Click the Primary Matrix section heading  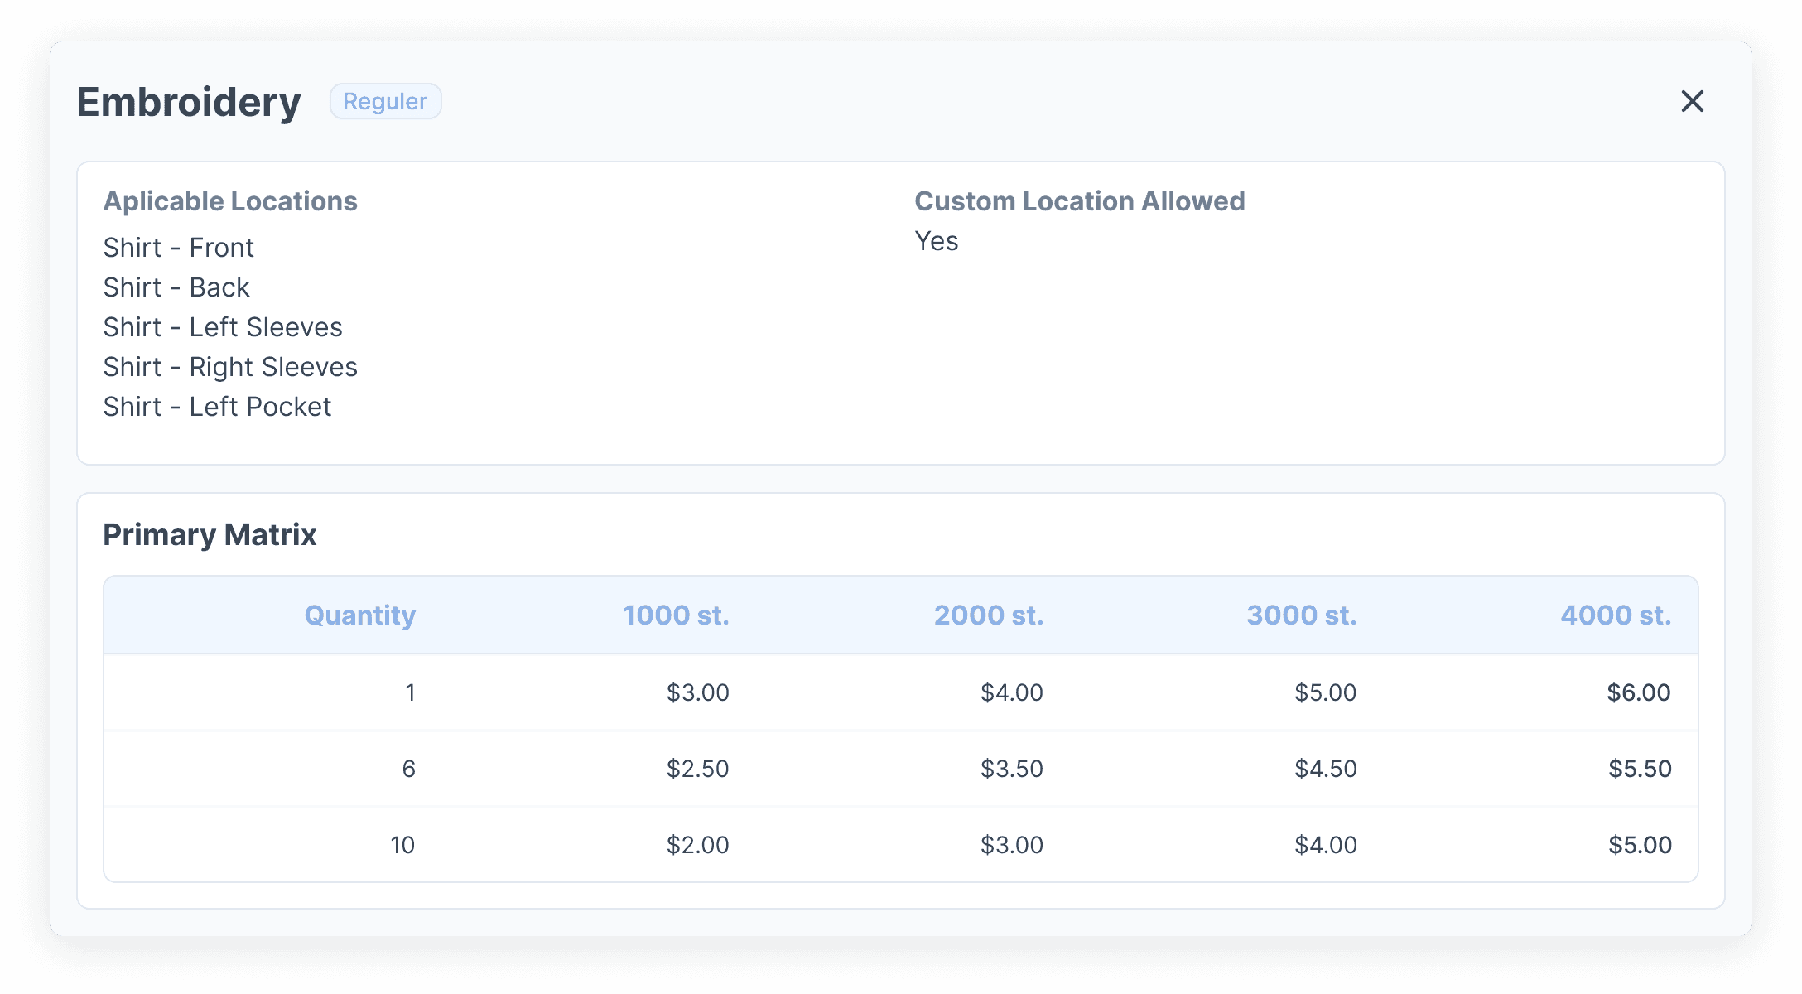[x=210, y=534]
